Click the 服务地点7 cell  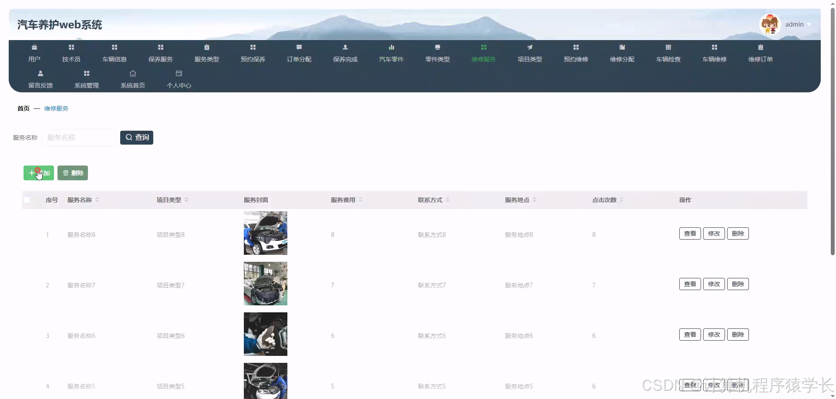[519, 285]
